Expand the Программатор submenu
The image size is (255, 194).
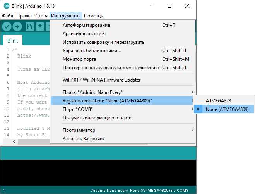(x=122, y=130)
